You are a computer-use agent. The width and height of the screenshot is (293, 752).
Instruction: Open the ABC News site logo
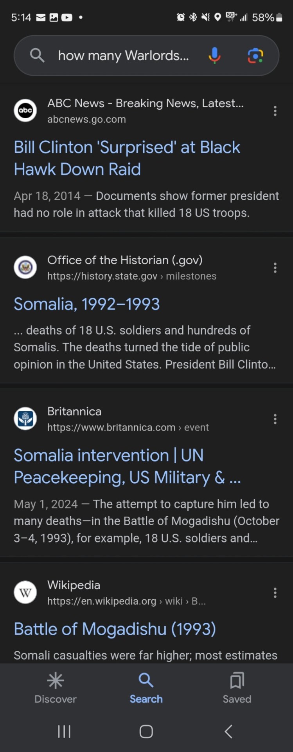tap(25, 110)
